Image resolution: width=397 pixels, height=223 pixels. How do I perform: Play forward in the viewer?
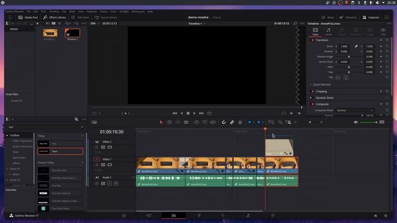194,113
